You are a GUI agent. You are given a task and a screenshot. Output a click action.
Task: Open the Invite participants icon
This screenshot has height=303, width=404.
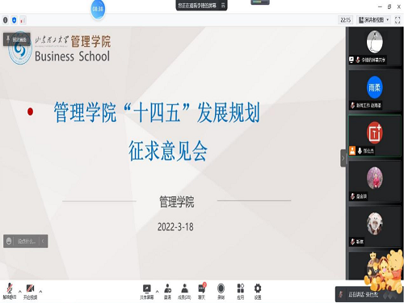click(167, 292)
